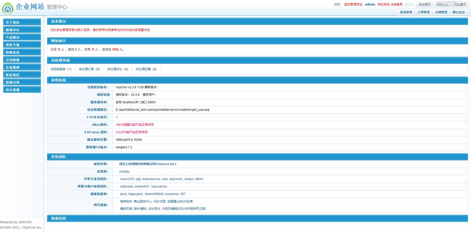The height and width of the screenshot is (232, 471).
Task: Open the 未处理评论 (0) link
Action: [118, 69]
